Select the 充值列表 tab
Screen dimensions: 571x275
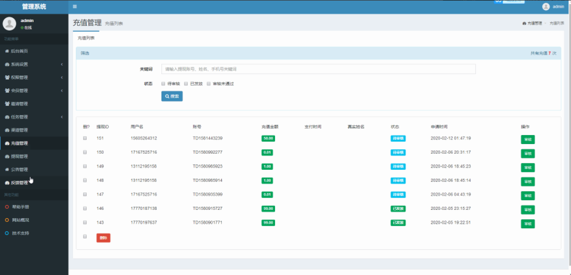pos(86,38)
